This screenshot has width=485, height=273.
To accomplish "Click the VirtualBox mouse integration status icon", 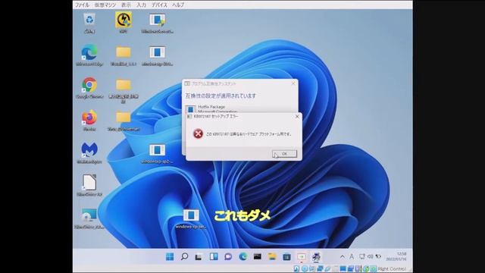I will (x=366, y=268).
